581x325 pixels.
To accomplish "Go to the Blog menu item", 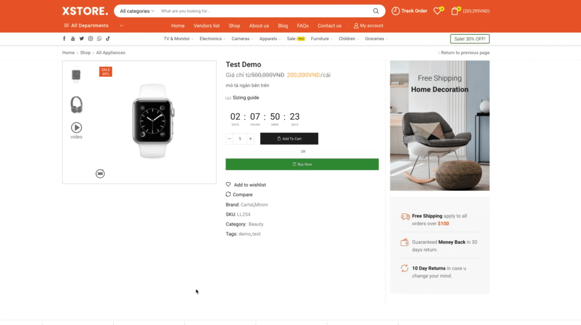I will pyautogui.click(x=283, y=26).
